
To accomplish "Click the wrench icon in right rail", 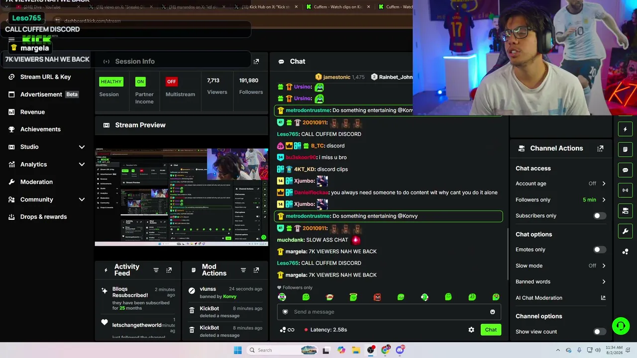I will 626,231.
